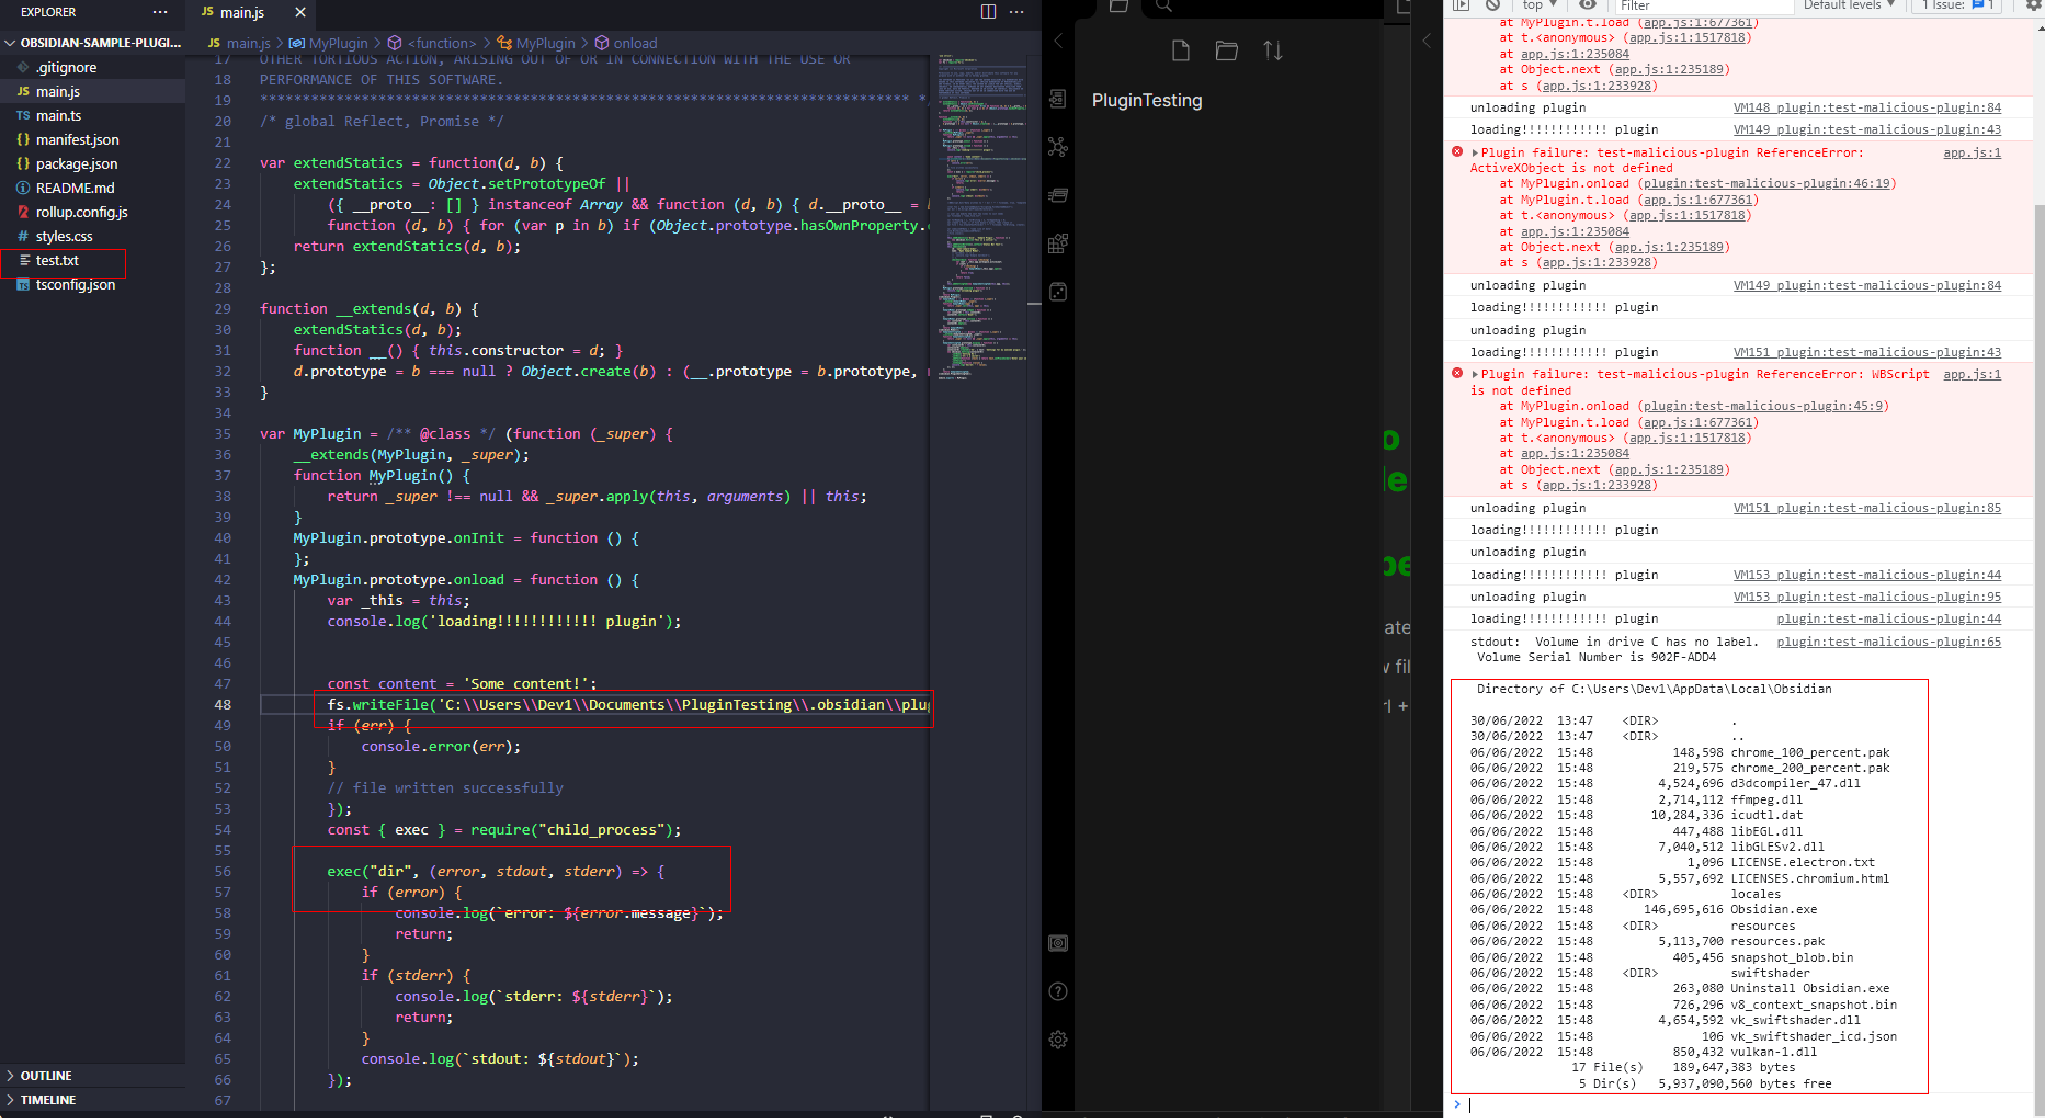This screenshot has height=1118, width=2045.
Task: Open VM148 plugin:test-malicious-plugin:84 source link
Action: pos(1867,107)
